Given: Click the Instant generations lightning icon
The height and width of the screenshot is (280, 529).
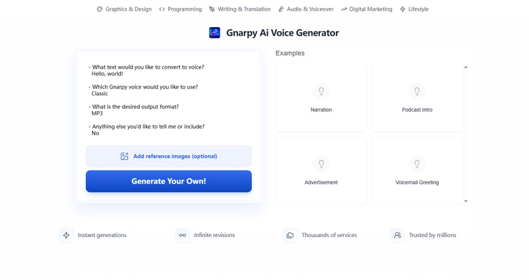Looking at the screenshot, I should 67,235.
